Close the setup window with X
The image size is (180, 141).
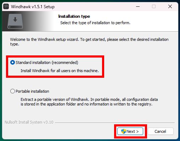coord(170,6)
